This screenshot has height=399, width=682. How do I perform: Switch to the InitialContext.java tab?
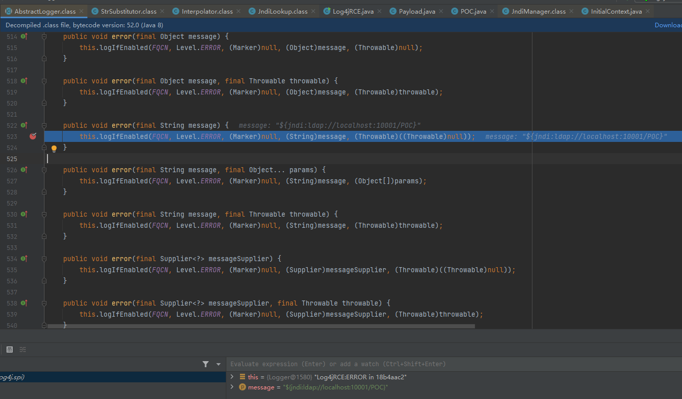tap(616, 11)
